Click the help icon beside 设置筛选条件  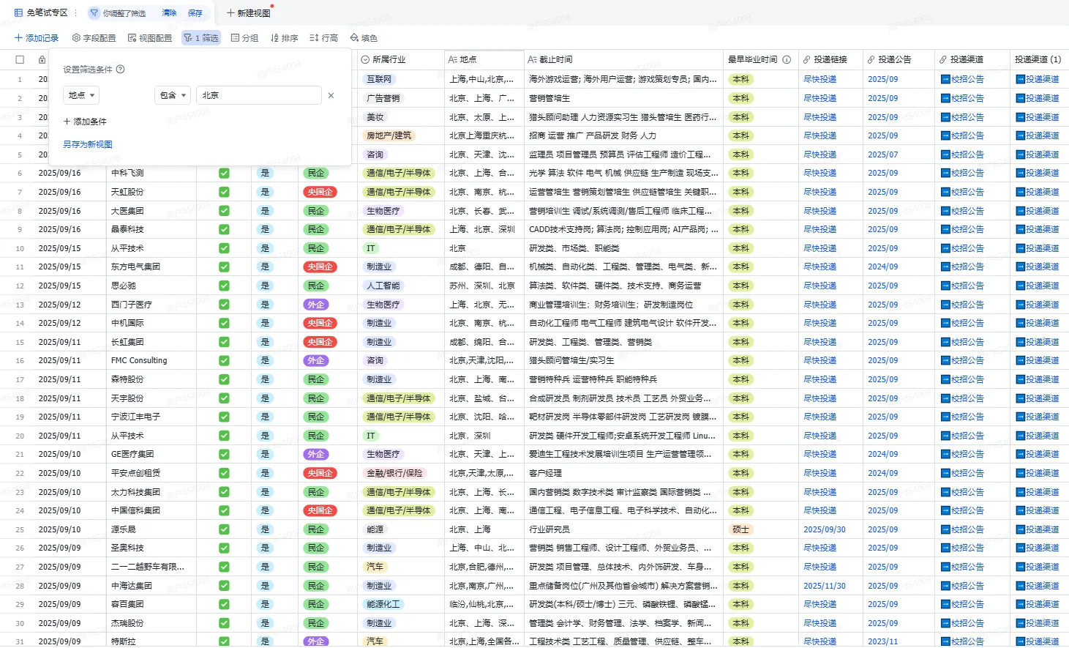[121, 70]
